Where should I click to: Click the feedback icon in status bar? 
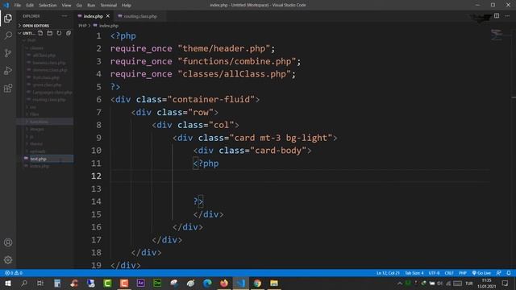click(x=499, y=273)
